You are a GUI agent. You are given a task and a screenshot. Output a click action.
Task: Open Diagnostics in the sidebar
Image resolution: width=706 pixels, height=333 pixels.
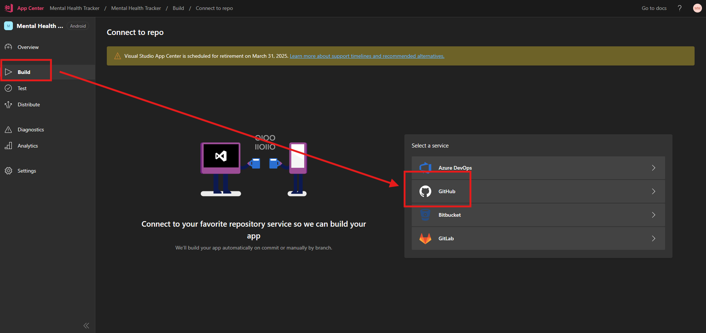click(x=48, y=130)
